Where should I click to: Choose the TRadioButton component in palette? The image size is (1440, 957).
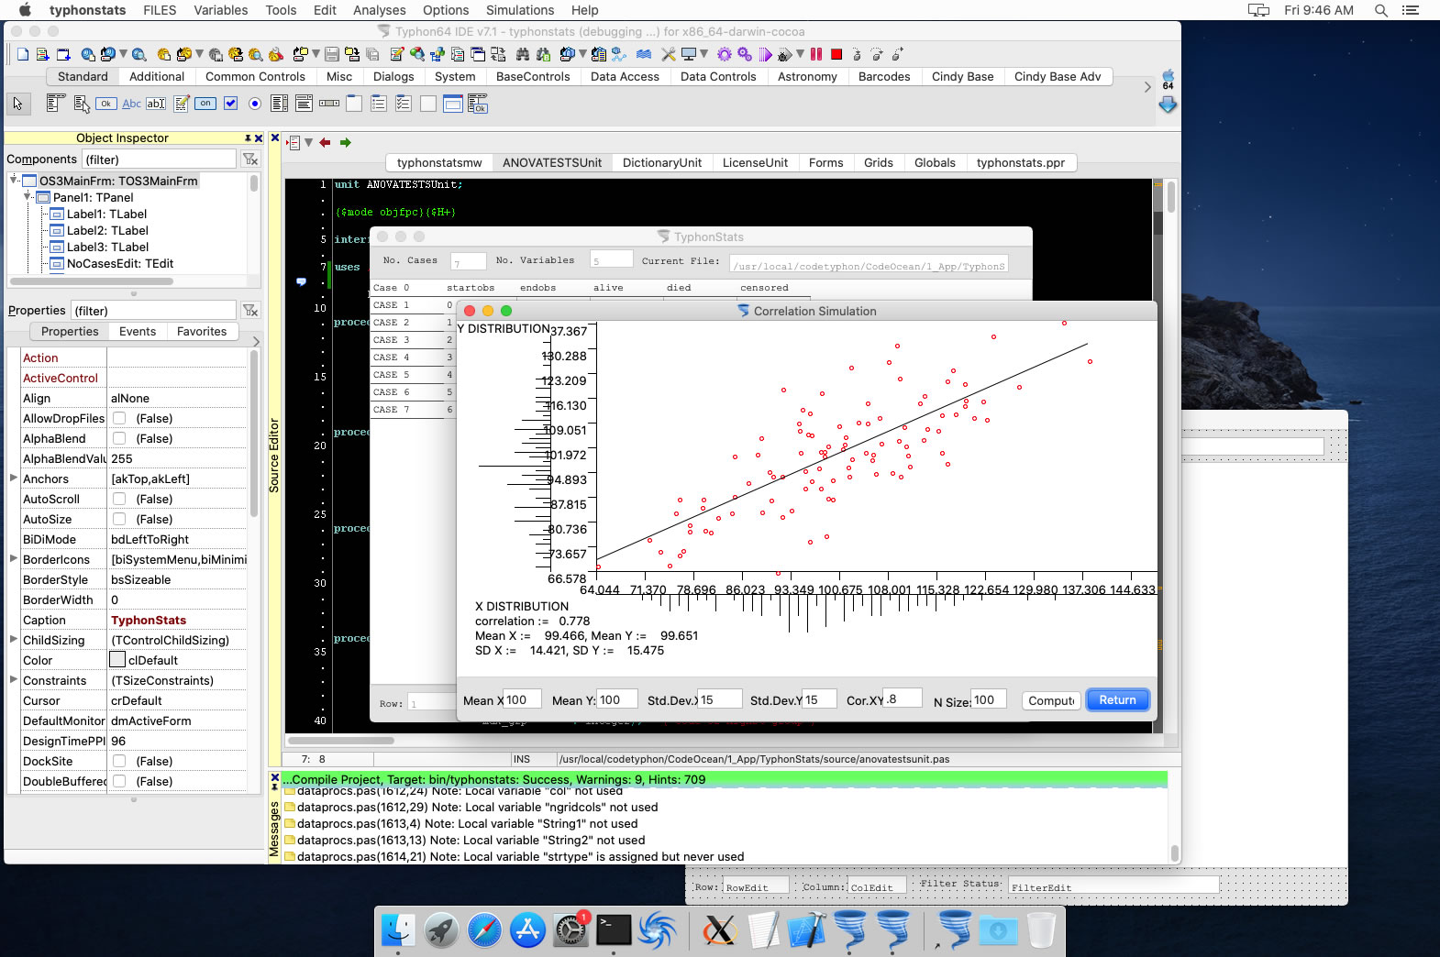255,104
